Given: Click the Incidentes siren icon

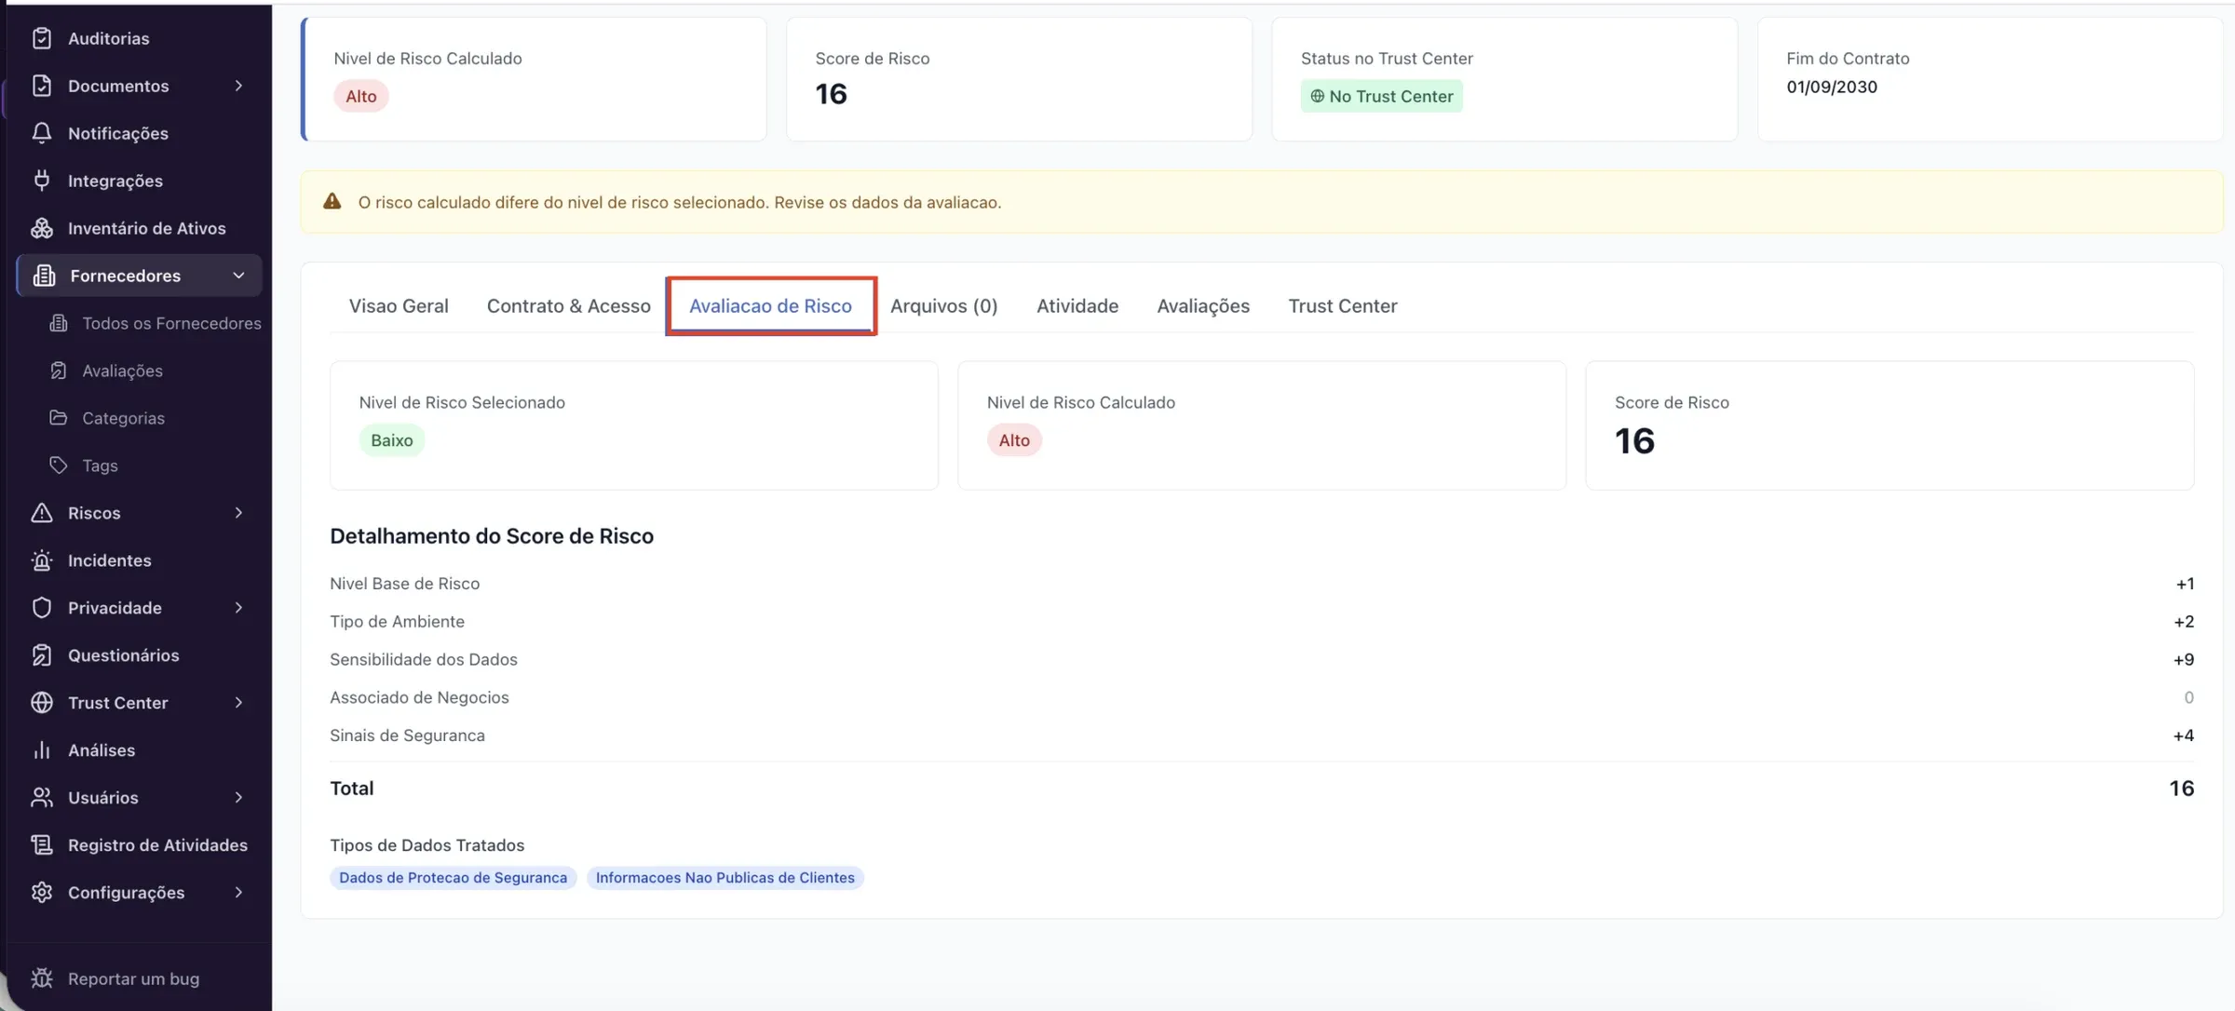Looking at the screenshot, I should 41,560.
